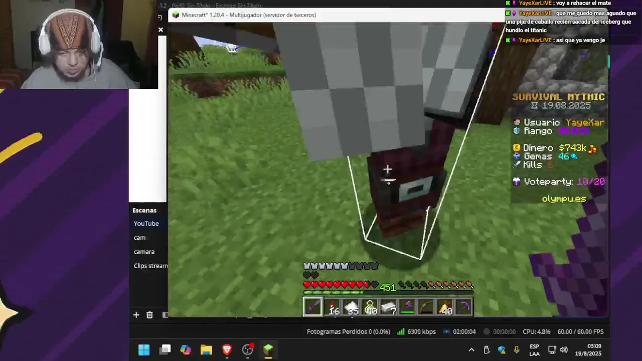The width and height of the screenshot is (642, 361).
Task: Click the Minecraft taskbar icon
Action: 268,349
